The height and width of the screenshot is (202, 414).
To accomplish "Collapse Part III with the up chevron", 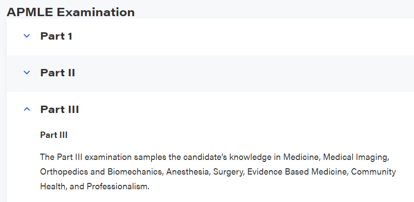I will point(27,109).
